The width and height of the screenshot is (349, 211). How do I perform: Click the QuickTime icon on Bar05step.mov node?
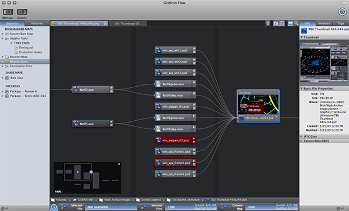pyautogui.click(x=158, y=129)
